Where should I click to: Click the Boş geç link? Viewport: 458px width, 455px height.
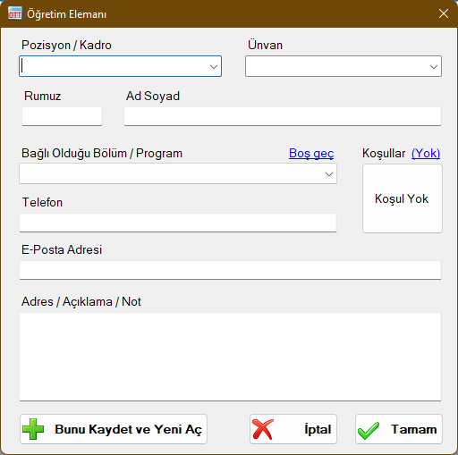pos(311,154)
